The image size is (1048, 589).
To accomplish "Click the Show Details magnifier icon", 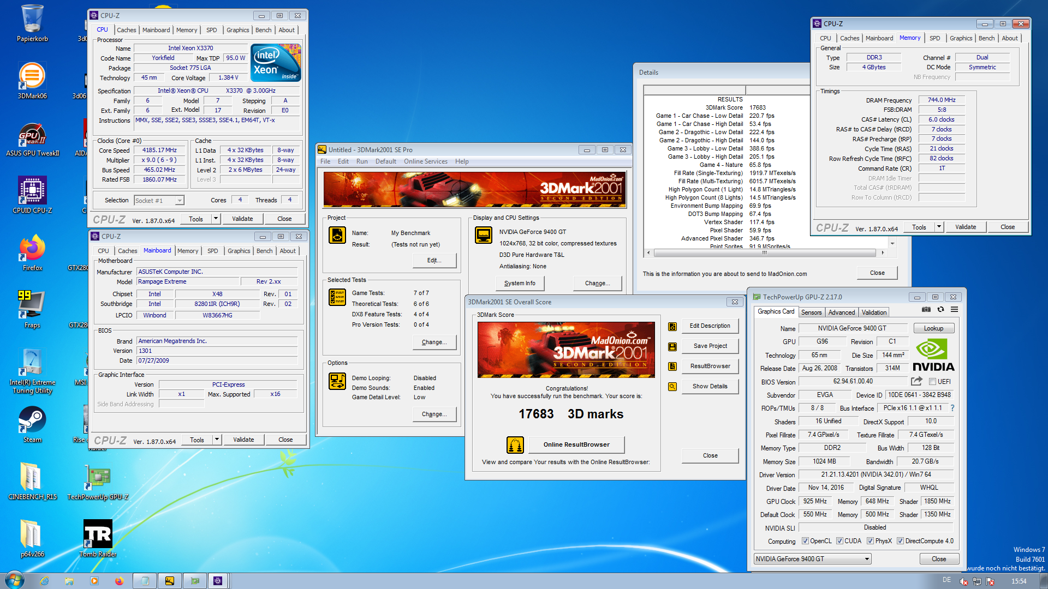I will (x=672, y=387).
